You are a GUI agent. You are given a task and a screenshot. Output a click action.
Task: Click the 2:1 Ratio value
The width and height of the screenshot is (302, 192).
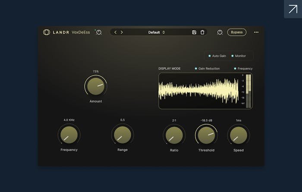[x=174, y=120]
